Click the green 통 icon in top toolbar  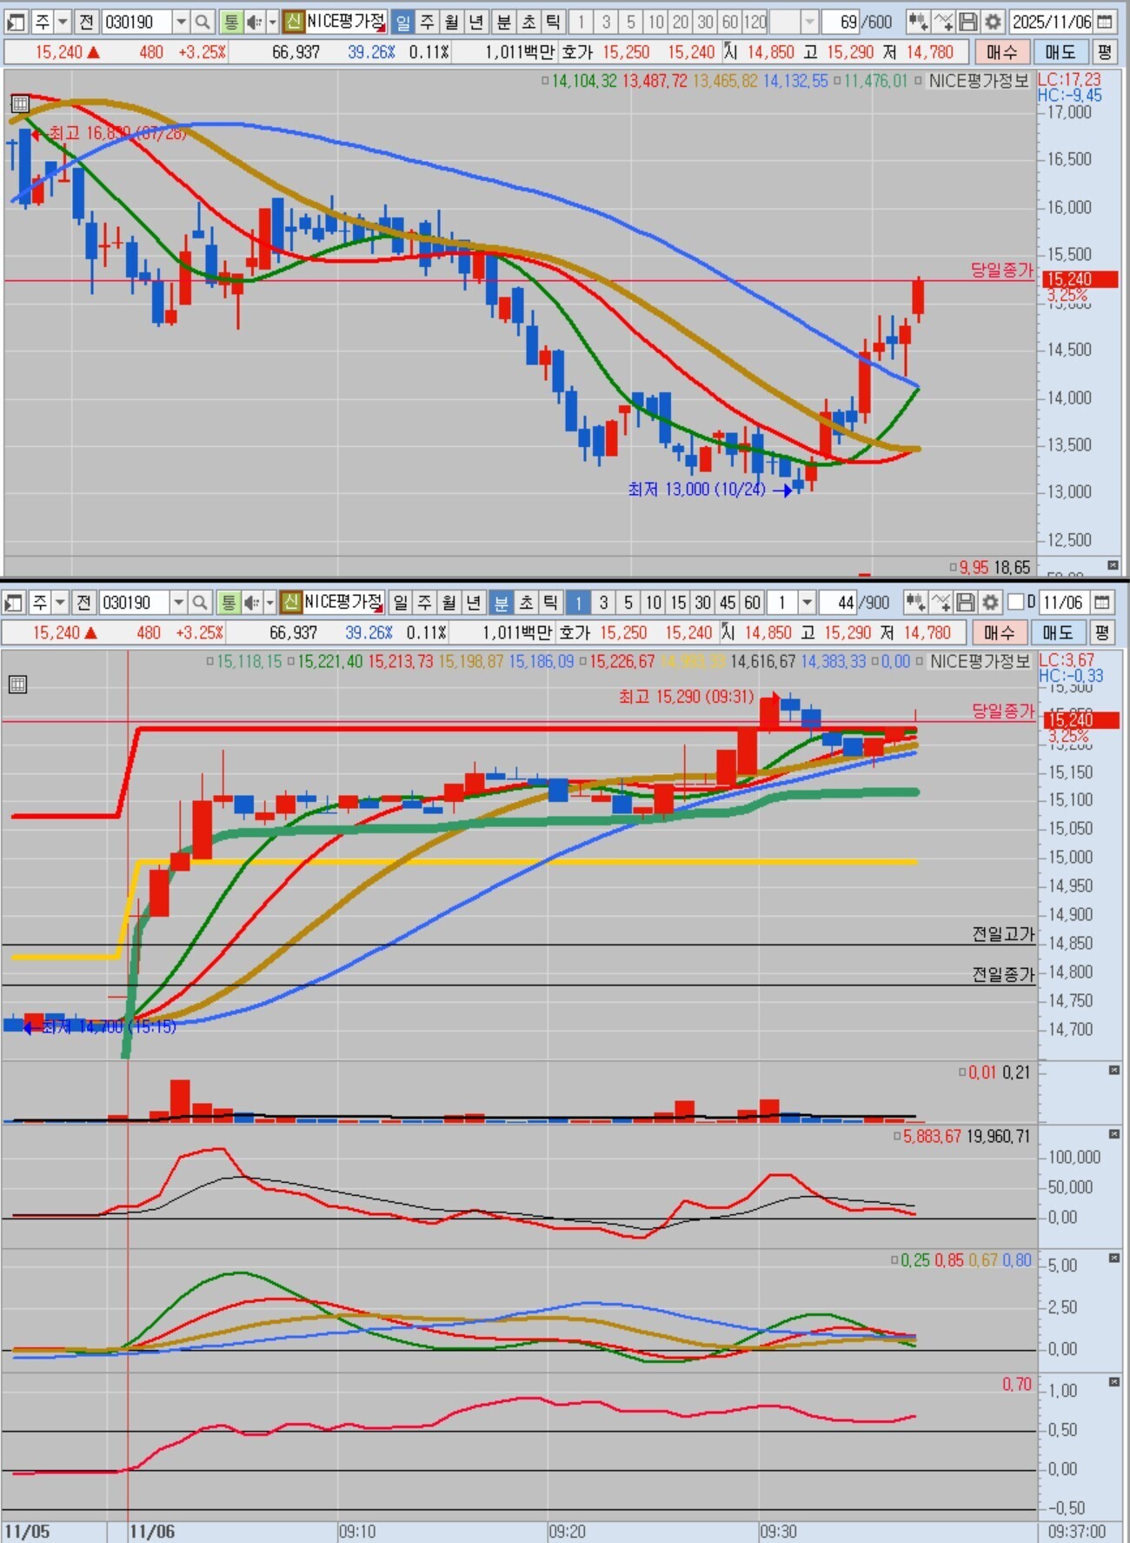[x=230, y=22]
